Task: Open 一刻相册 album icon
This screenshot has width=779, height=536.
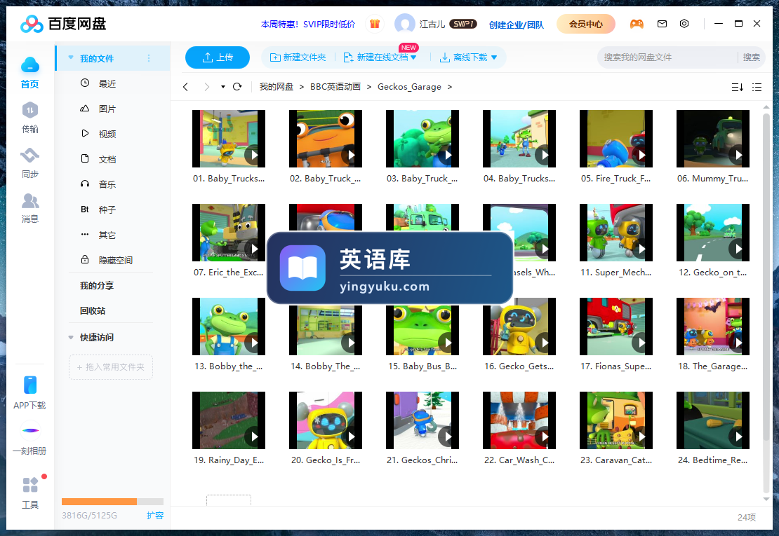Action: click(x=29, y=439)
